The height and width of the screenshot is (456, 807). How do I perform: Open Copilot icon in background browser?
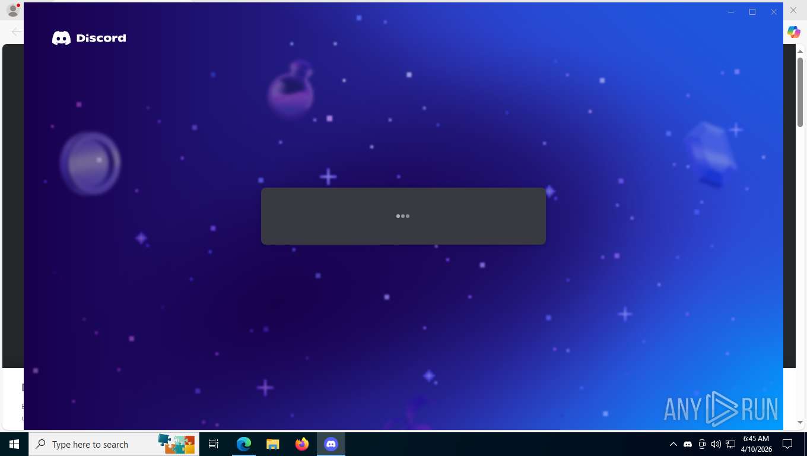coord(794,32)
